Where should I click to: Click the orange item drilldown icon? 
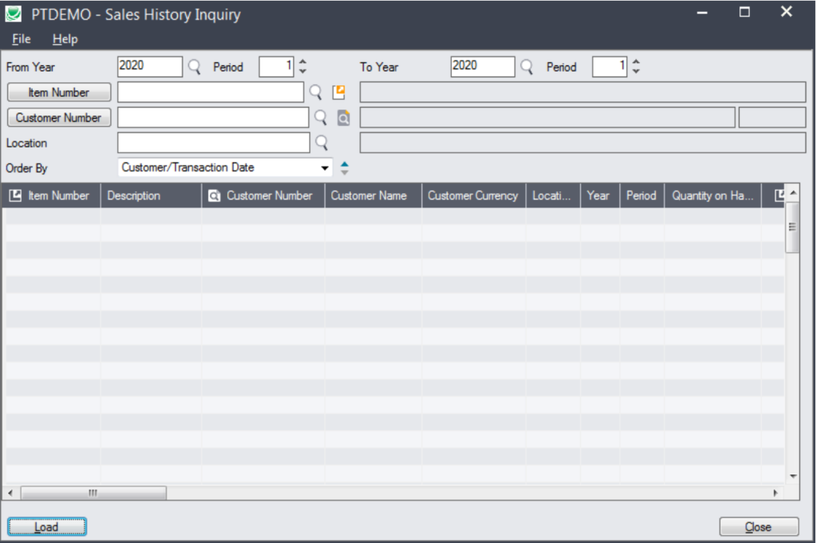[x=339, y=92]
